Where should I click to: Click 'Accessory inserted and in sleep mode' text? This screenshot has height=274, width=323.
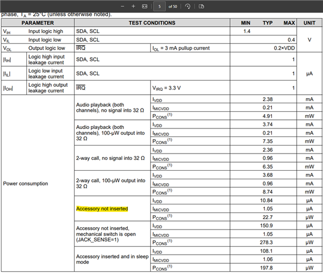tap(112, 259)
